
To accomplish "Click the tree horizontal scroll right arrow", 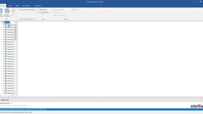I will point(13,95).
